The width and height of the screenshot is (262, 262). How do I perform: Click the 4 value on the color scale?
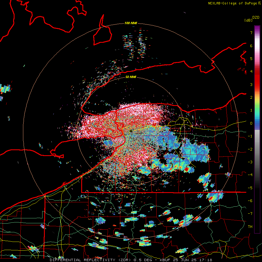251,72
